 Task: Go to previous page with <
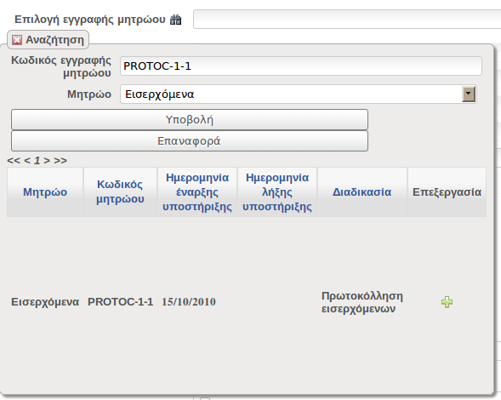[x=27, y=161]
